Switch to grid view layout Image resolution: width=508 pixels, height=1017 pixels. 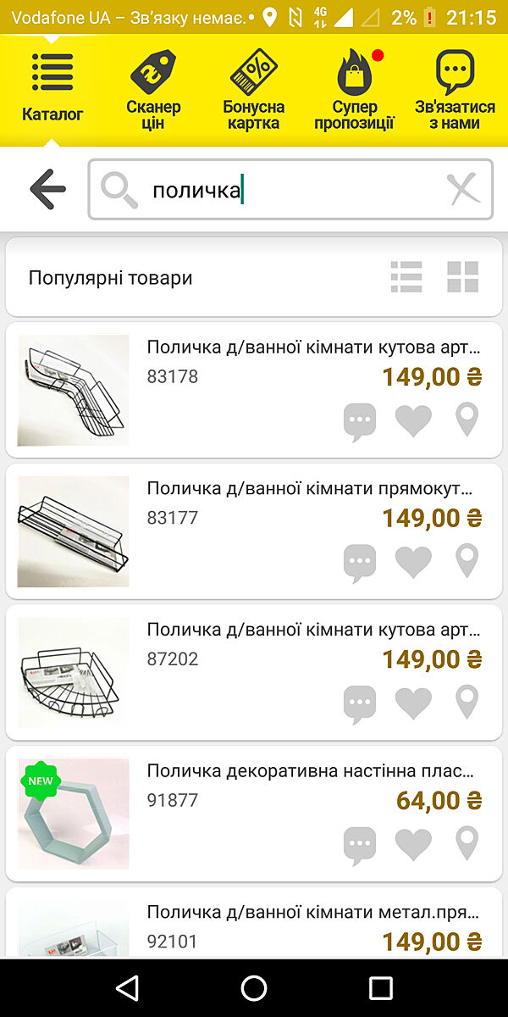[x=463, y=277]
